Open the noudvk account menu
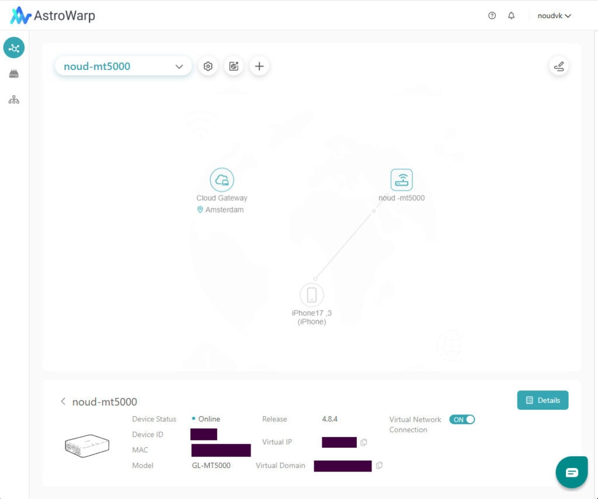 pos(554,16)
